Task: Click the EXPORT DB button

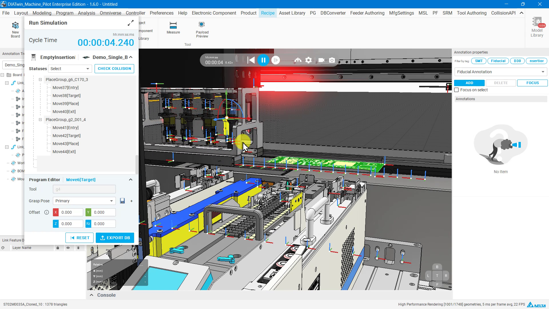Action: click(115, 238)
